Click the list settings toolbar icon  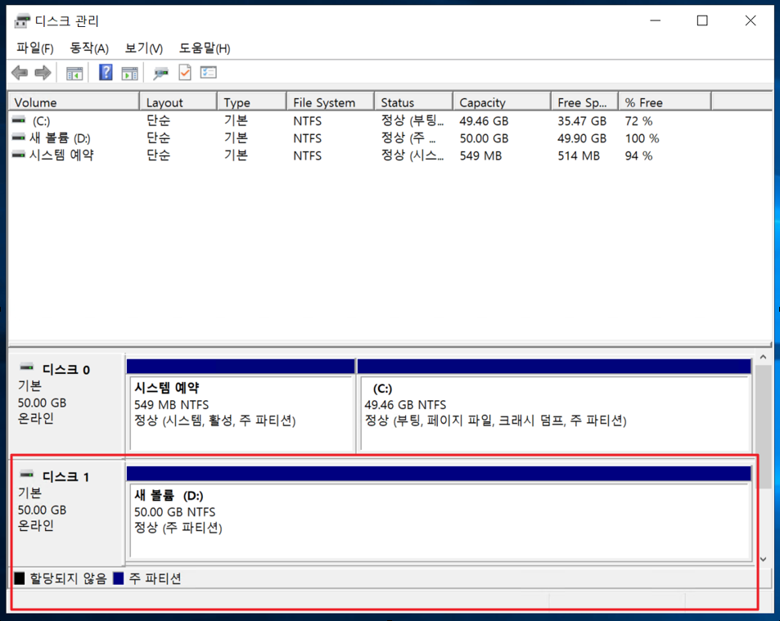209,73
